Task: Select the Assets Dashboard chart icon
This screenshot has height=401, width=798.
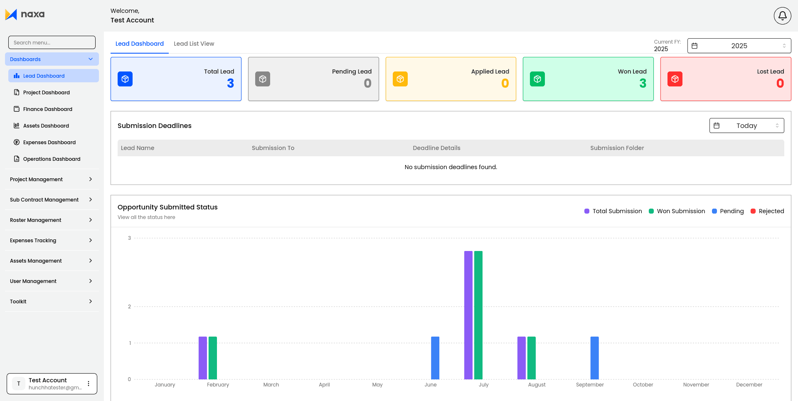Action: click(x=17, y=125)
